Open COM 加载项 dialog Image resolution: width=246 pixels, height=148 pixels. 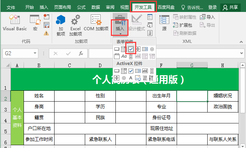(x=96, y=23)
